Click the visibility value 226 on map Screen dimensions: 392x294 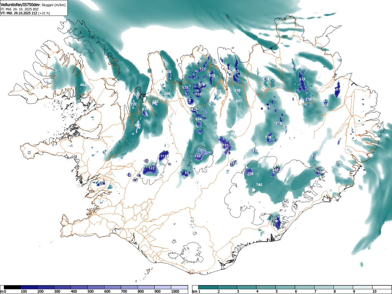click(x=168, y=72)
